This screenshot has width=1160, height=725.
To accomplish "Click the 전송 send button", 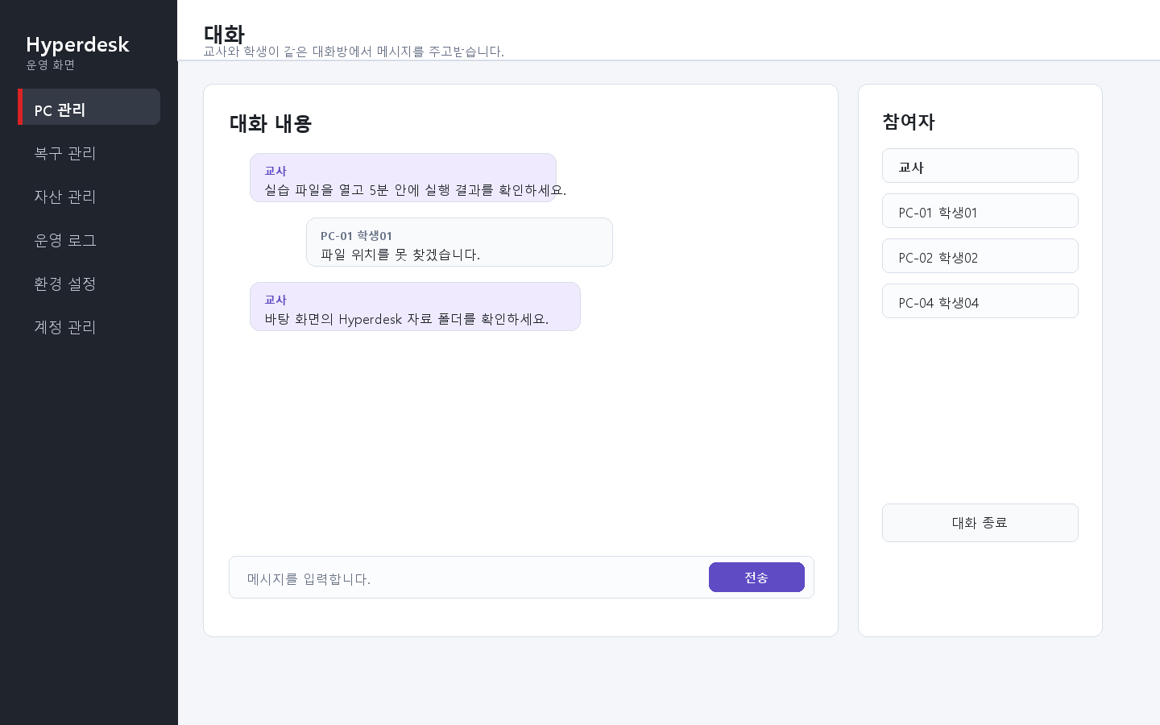I will coord(756,577).
